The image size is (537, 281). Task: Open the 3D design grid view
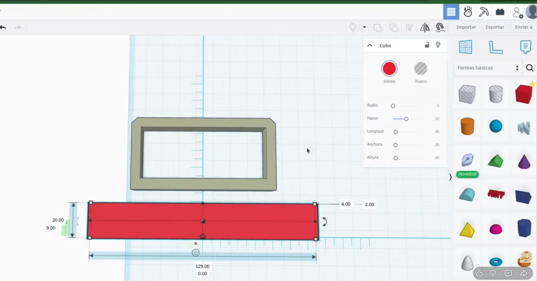[x=451, y=12]
